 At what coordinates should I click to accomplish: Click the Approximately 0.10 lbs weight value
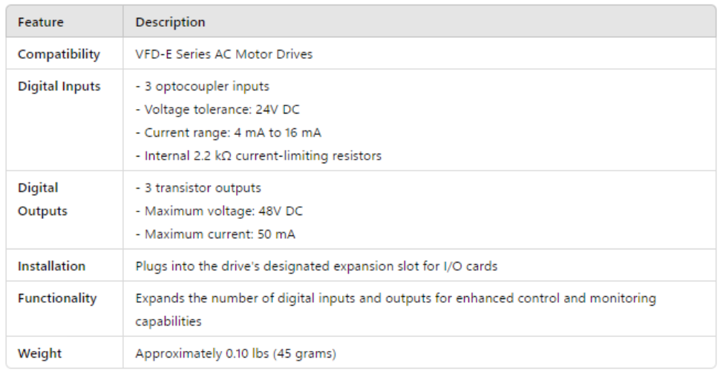coord(235,353)
